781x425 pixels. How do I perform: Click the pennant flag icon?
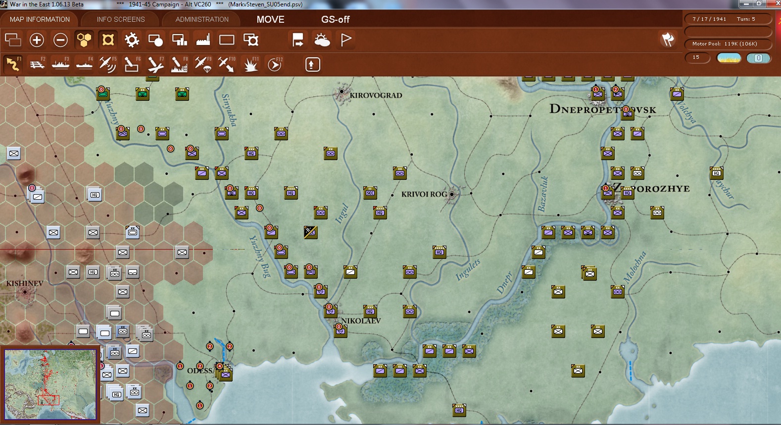346,40
